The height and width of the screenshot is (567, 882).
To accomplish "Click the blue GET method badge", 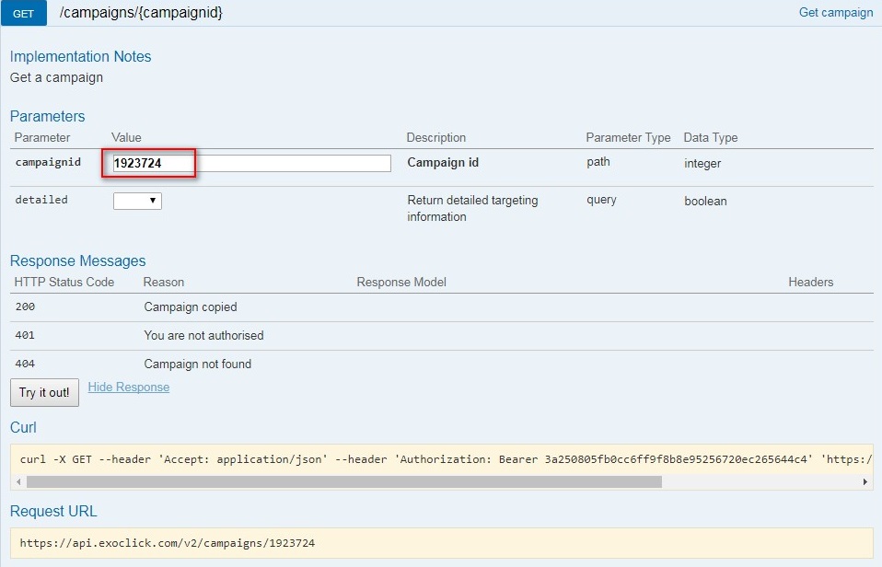I will 29,14.
